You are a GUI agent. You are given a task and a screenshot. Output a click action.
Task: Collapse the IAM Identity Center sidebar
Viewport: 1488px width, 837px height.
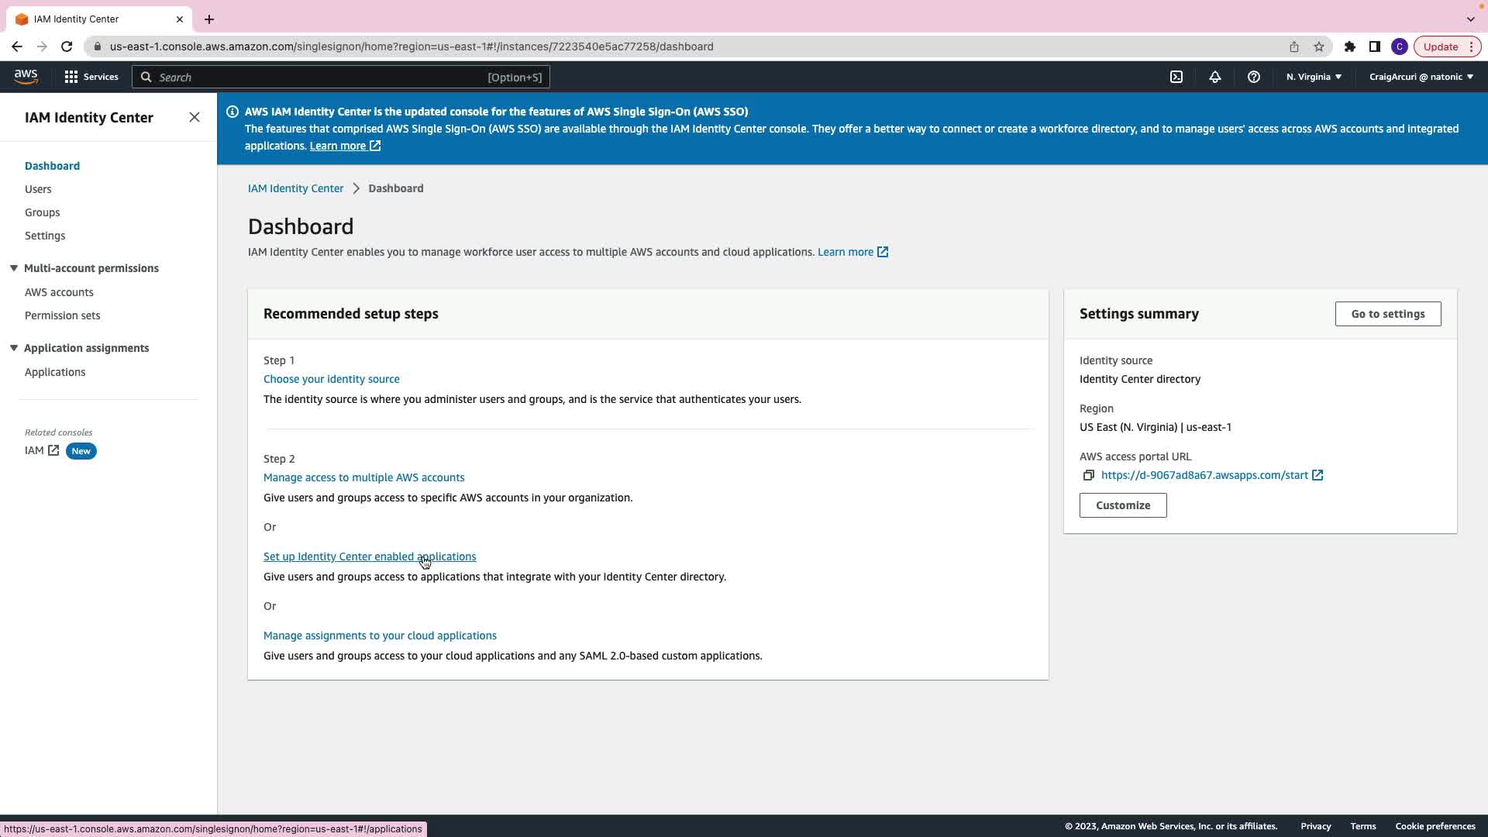pos(194,117)
